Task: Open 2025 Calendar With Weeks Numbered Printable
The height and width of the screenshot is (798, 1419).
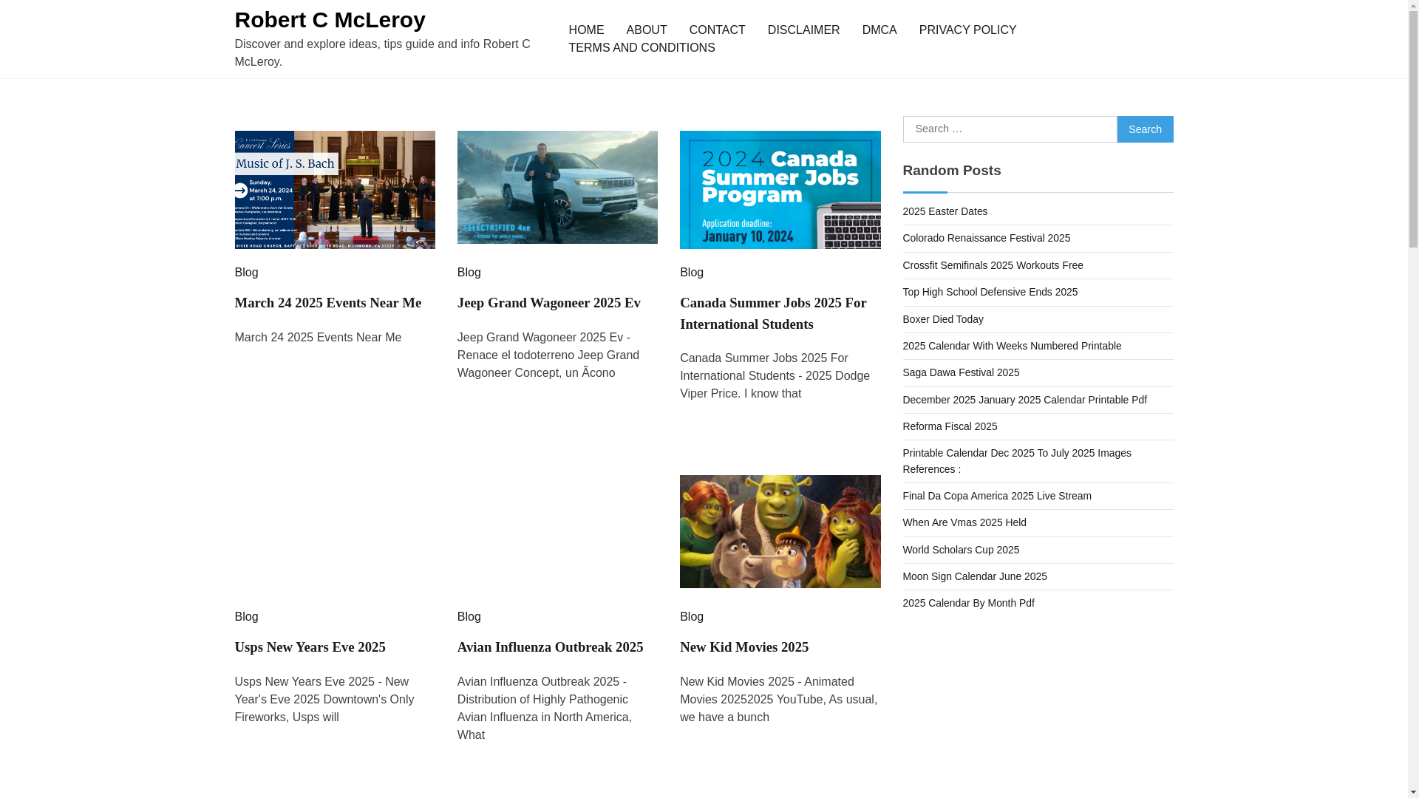Action: (1013, 346)
